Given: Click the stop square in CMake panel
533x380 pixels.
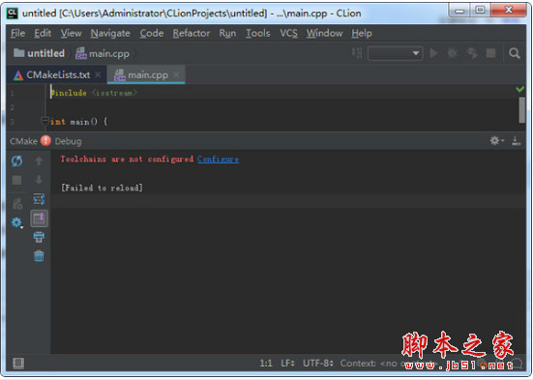Looking at the screenshot, I should point(16,180).
